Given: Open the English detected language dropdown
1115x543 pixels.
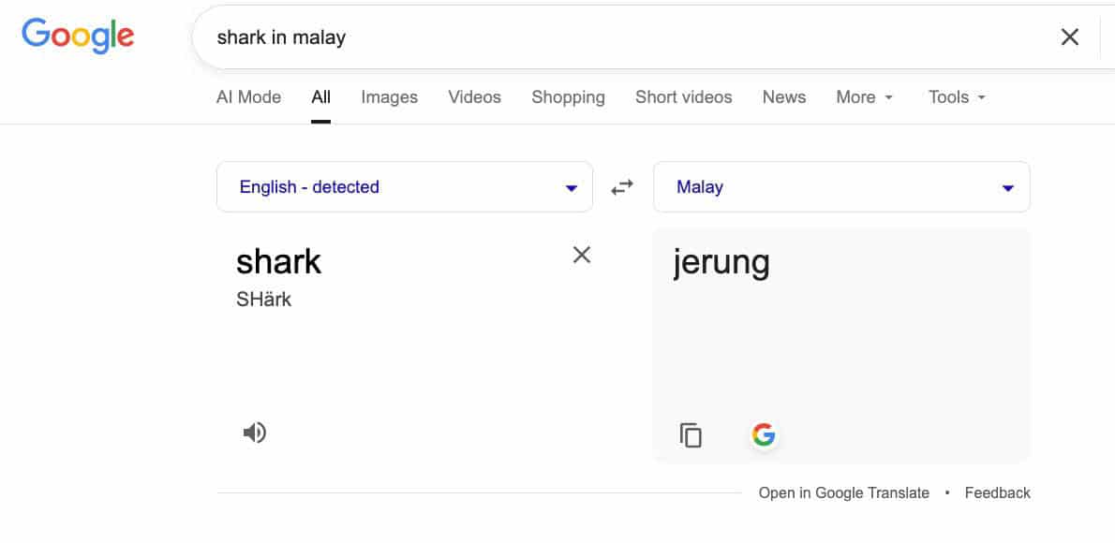Looking at the screenshot, I should pyautogui.click(x=404, y=186).
